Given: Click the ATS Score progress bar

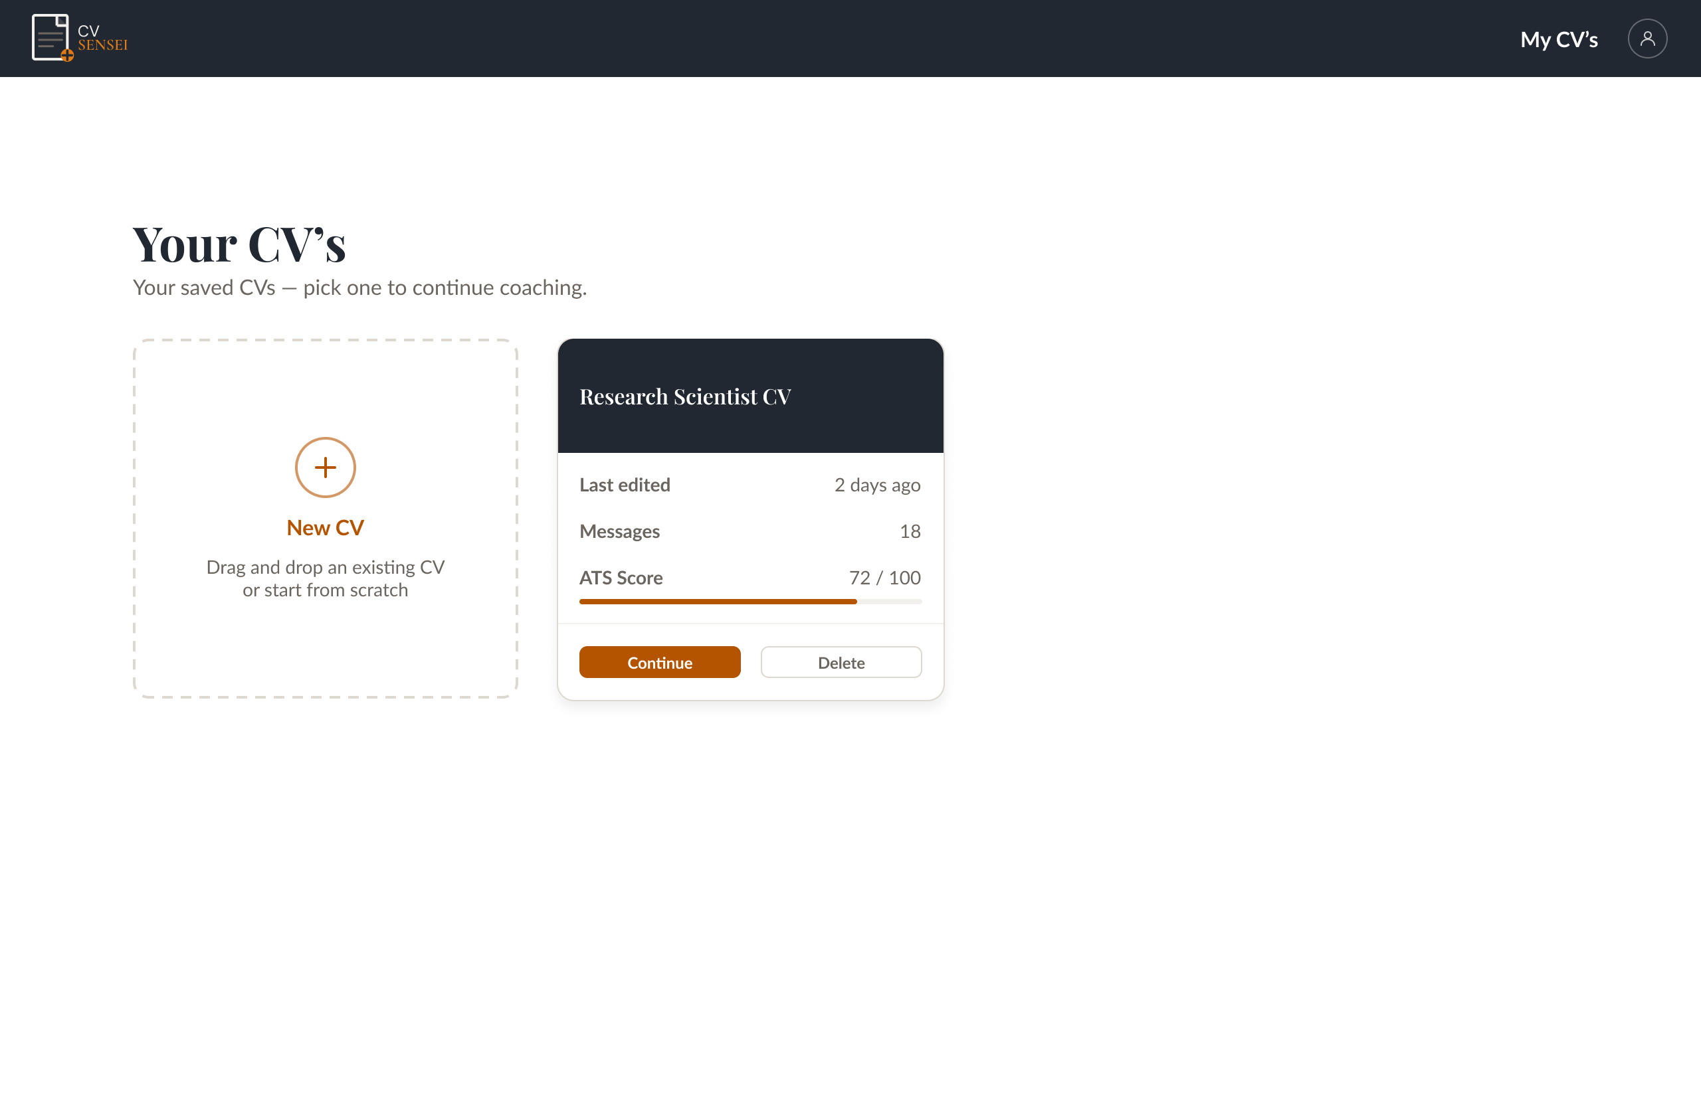Looking at the screenshot, I should [750, 602].
